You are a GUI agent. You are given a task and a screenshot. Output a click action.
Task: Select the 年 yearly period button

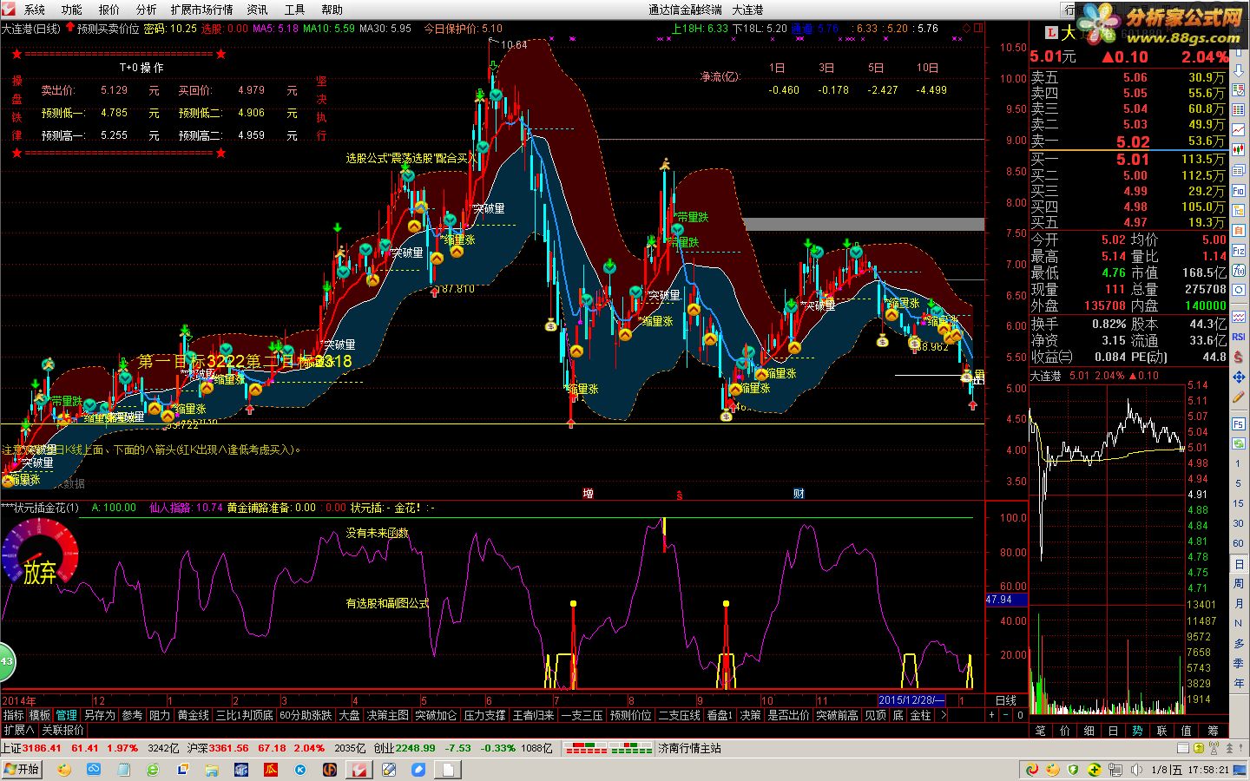pyautogui.click(x=1239, y=683)
